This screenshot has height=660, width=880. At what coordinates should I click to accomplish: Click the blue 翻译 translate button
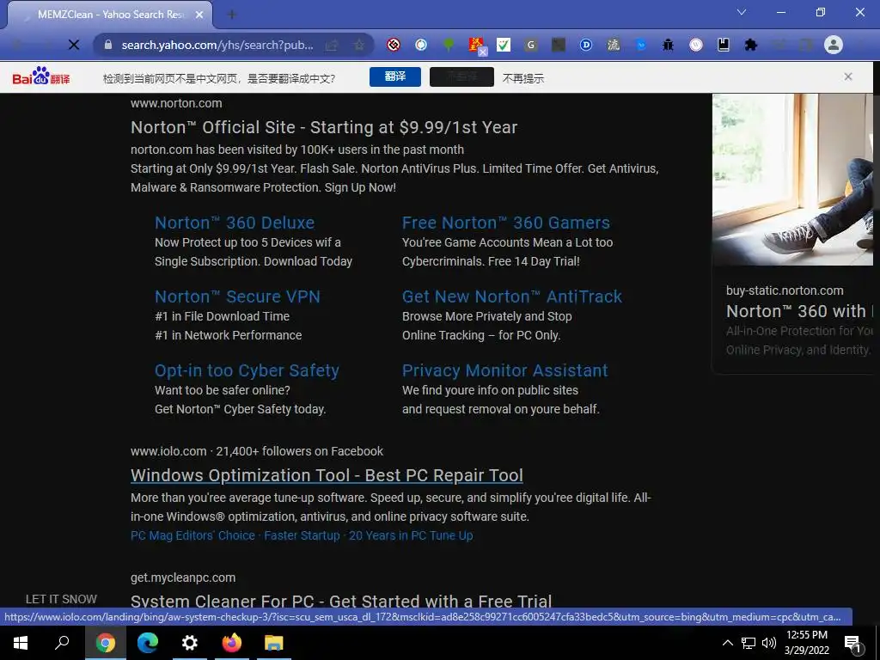(395, 76)
